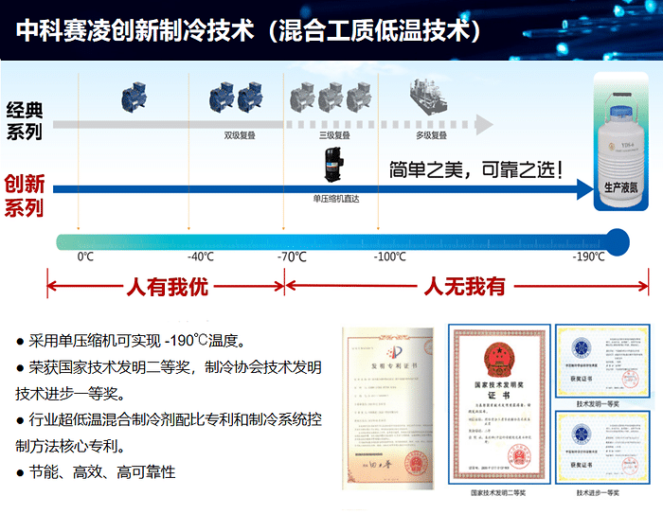Click the gray arrowhead of the classic line
This screenshot has width=663, height=514.
pyautogui.click(x=485, y=125)
